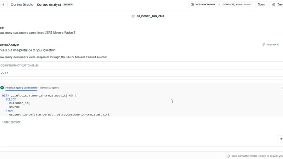Viewport: 283px width, 159px height.
Task: Click the Save button icon
Action: coord(274,4)
